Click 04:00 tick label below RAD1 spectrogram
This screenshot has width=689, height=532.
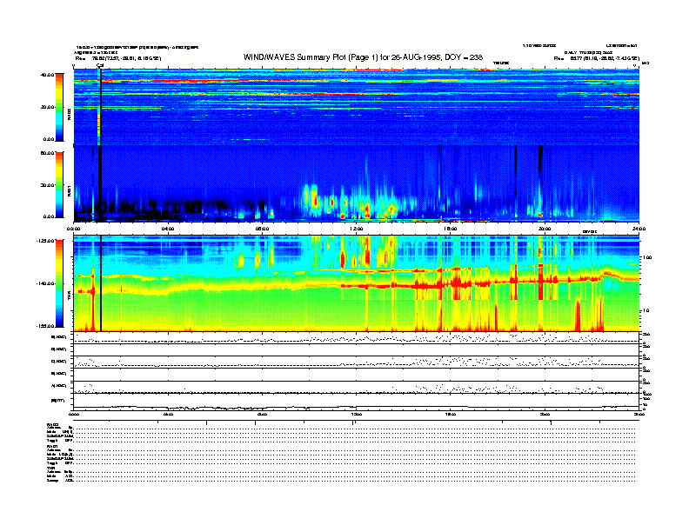point(168,229)
